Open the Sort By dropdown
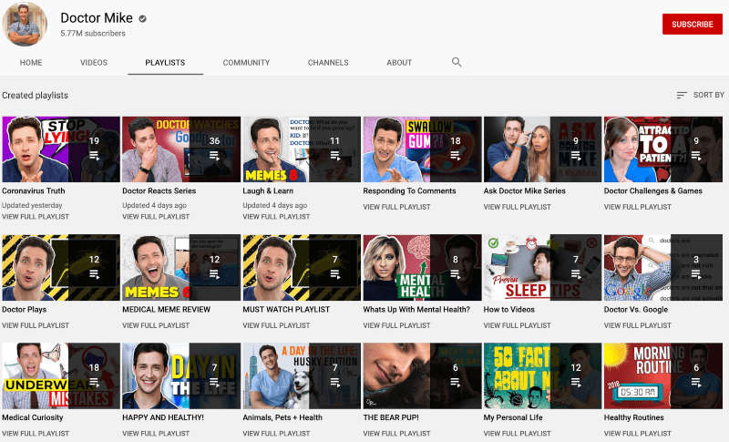729x442 pixels. (700, 95)
